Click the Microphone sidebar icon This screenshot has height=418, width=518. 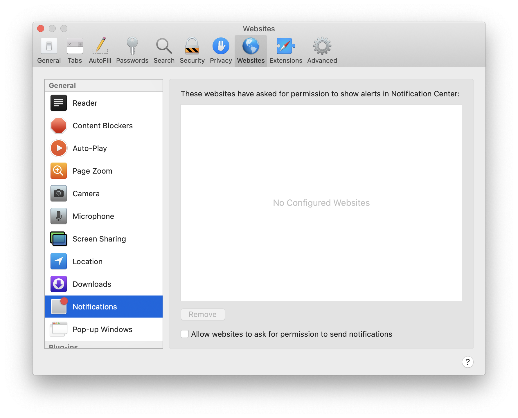click(59, 216)
